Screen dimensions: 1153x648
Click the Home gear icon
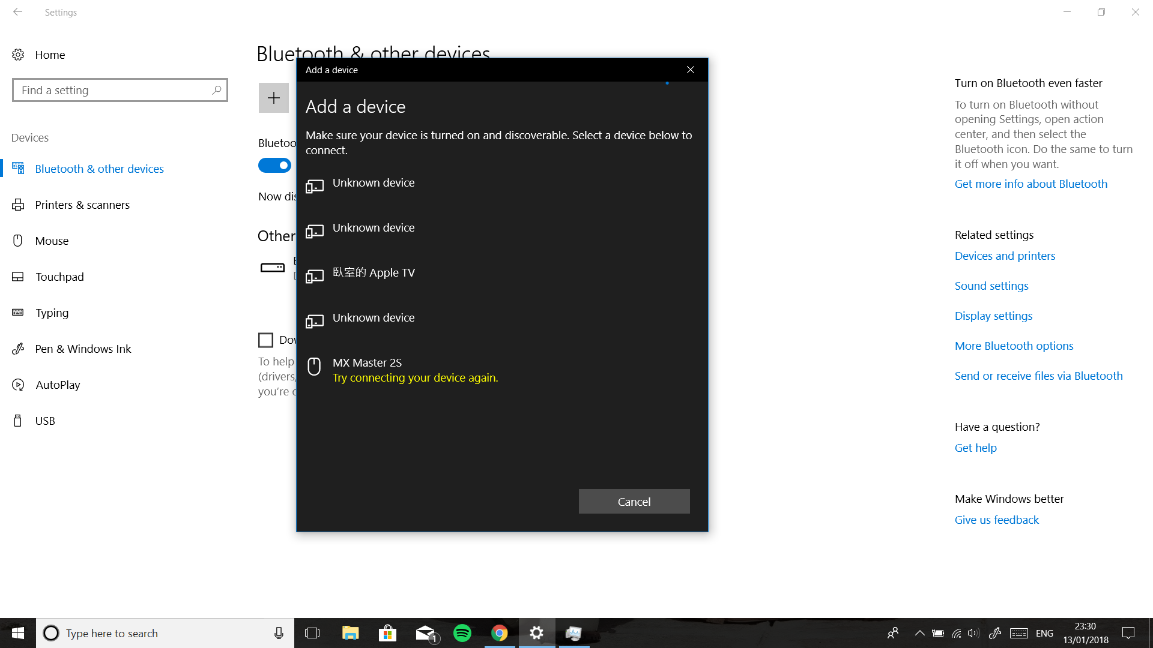click(x=18, y=55)
